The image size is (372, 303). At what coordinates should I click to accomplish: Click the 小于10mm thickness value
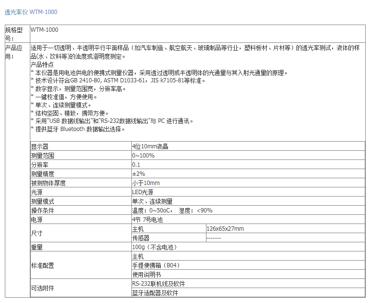[x=146, y=183]
